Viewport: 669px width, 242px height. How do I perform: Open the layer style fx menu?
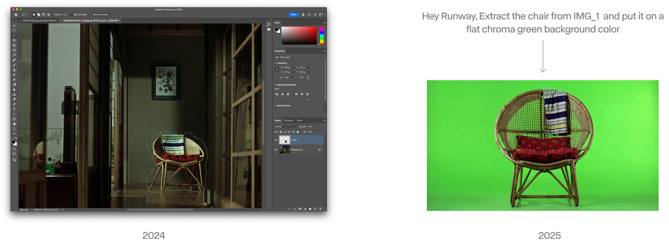point(295,209)
